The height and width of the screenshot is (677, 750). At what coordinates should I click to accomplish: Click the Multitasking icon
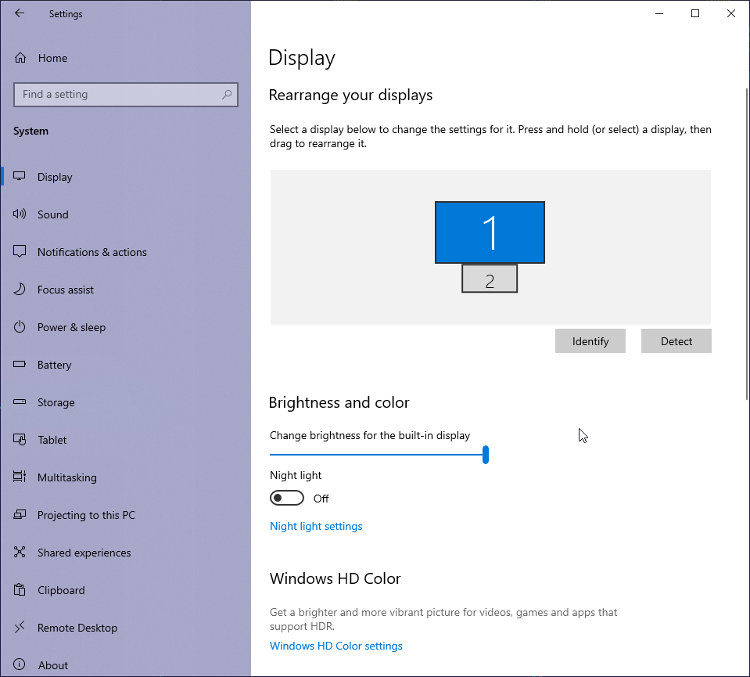pyautogui.click(x=19, y=477)
